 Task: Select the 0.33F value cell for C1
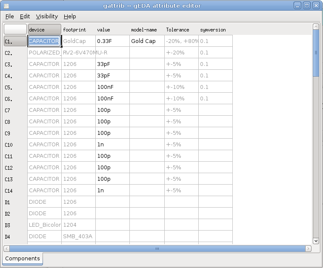(112, 41)
